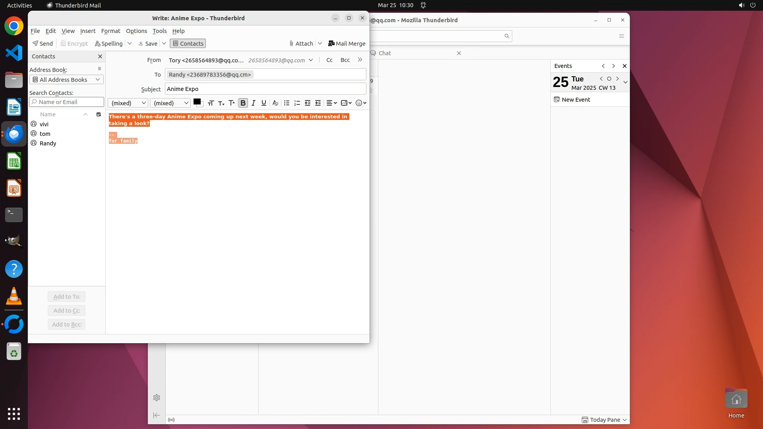This screenshot has height=429, width=763.
Task: Open the Format menu
Action: [x=110, y=31]
